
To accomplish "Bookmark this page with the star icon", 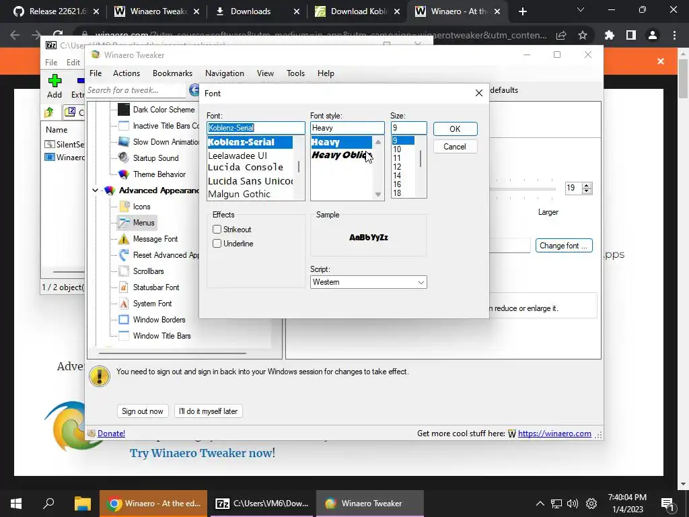I will 583,35.
